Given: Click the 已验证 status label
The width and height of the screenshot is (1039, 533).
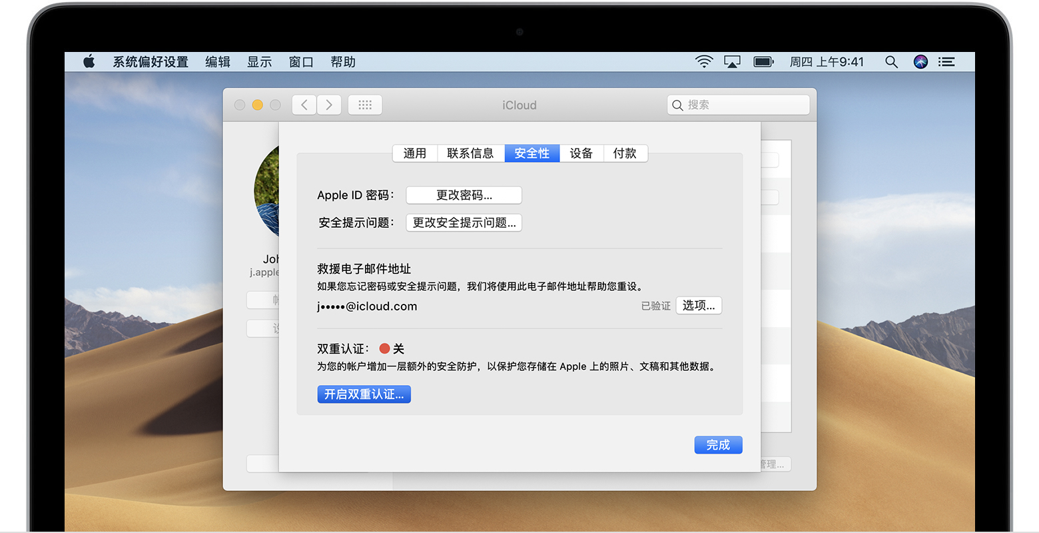Looking at the screenshot, I should tap(656, 306).
